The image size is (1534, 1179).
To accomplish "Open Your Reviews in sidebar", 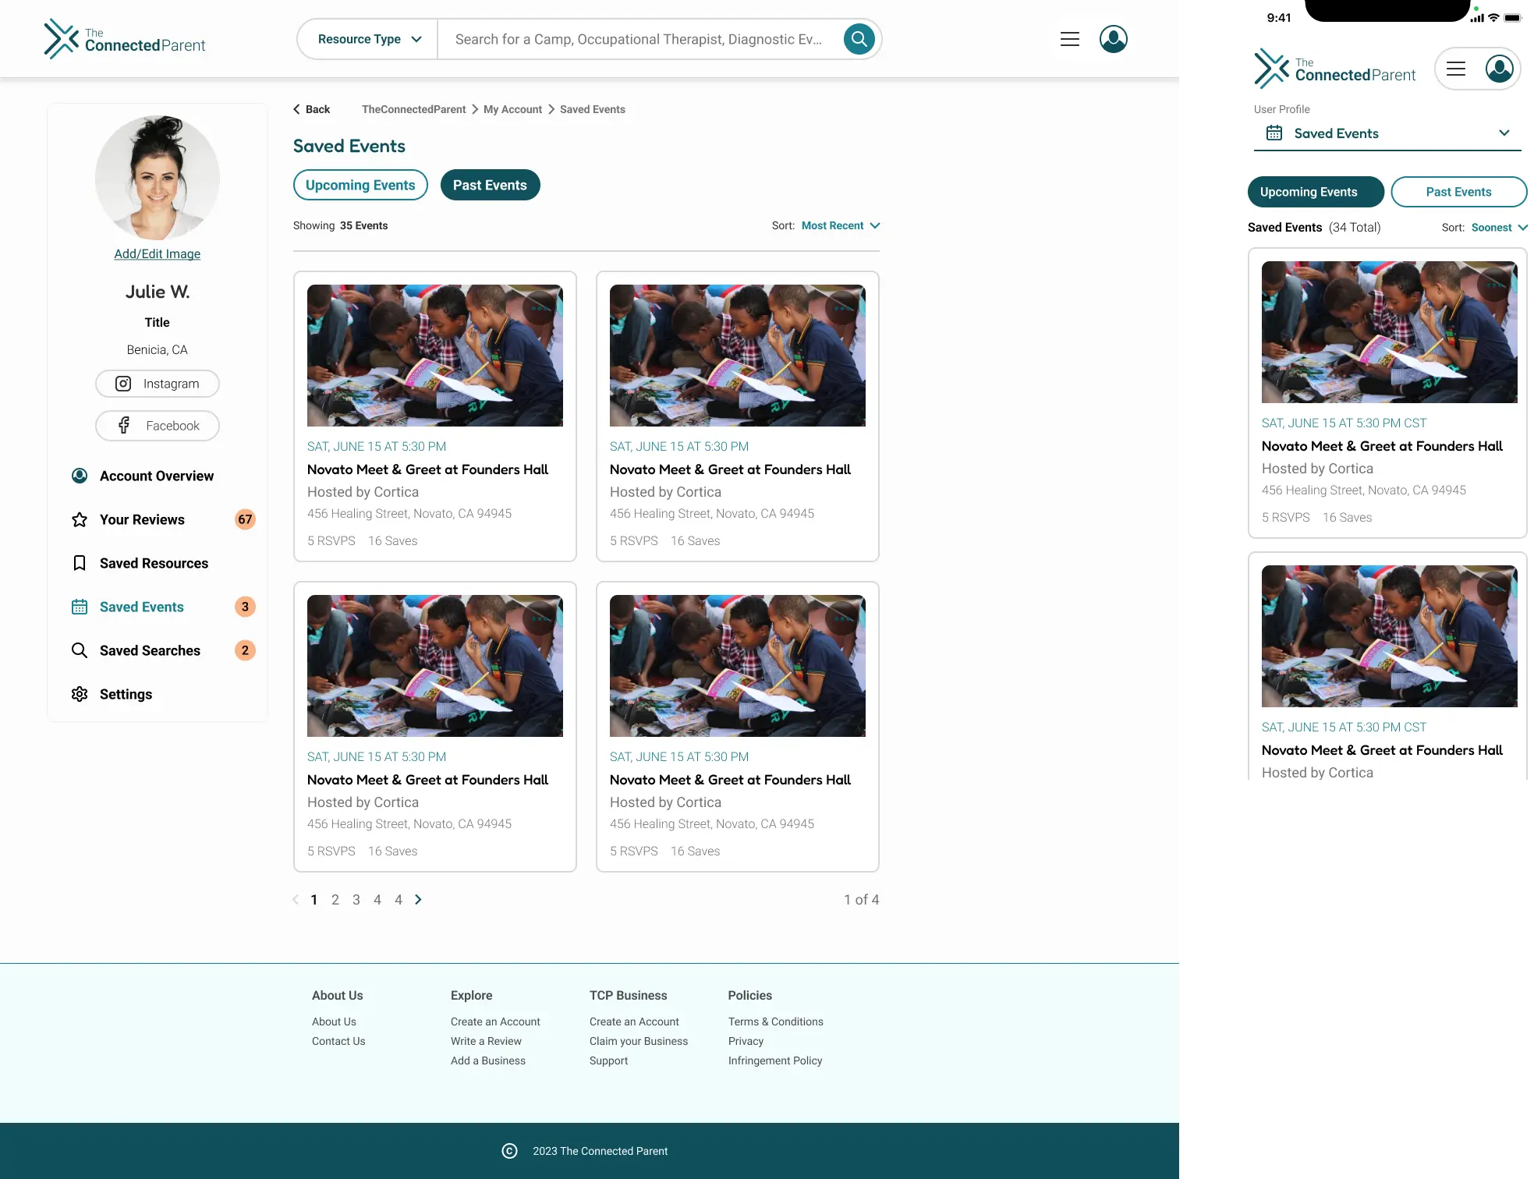I will tap(142, 519).
